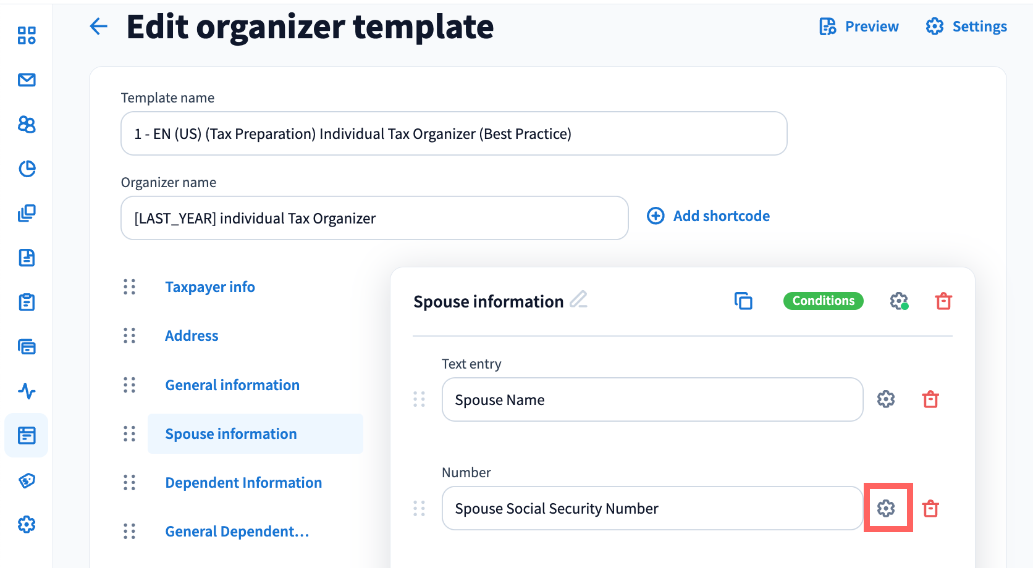
Task: Open the Dependent Information section
Action: coord(243,483)
